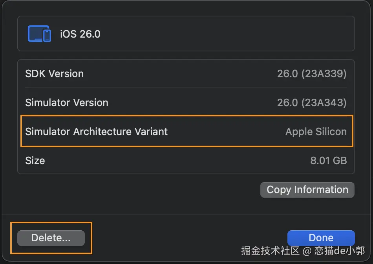The width and height of the screenshot is (373, 264).
Task: Click the Simulator Architecture Variant label
Action: (x=96, y=132)
